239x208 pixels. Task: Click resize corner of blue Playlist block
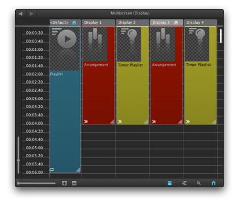78,170
